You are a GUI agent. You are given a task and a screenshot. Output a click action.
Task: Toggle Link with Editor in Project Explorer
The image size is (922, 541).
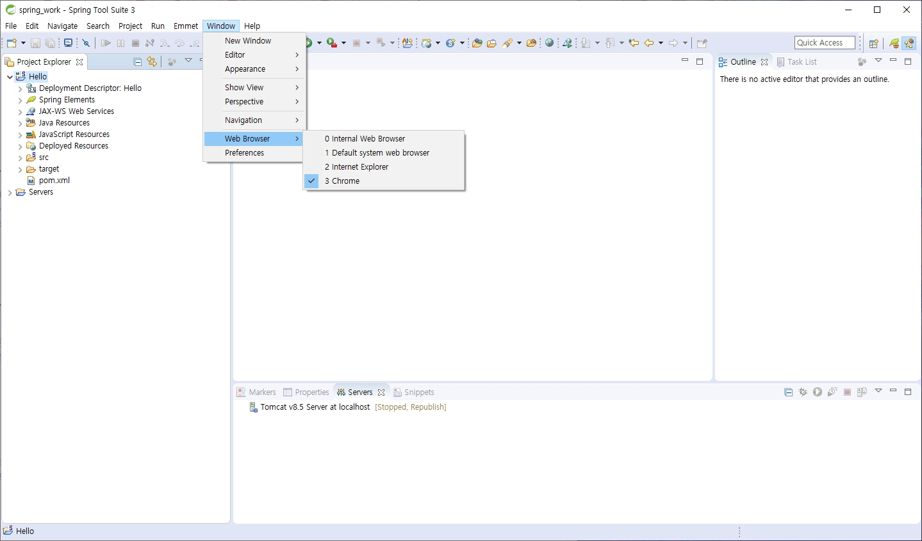tap(152, 61)
